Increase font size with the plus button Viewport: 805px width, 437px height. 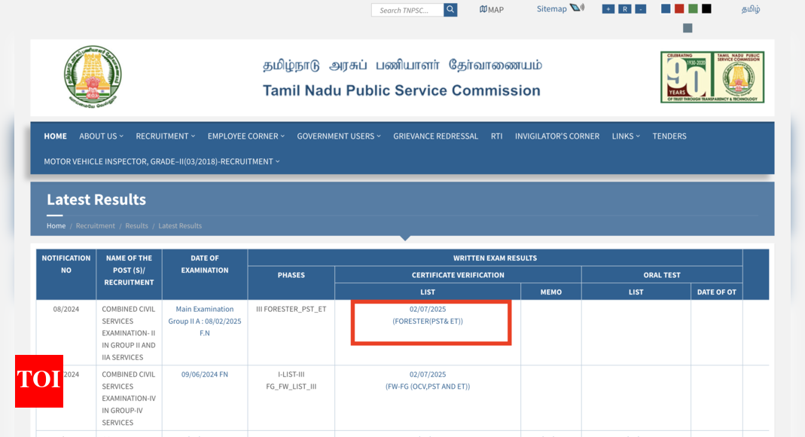(608, 9)
